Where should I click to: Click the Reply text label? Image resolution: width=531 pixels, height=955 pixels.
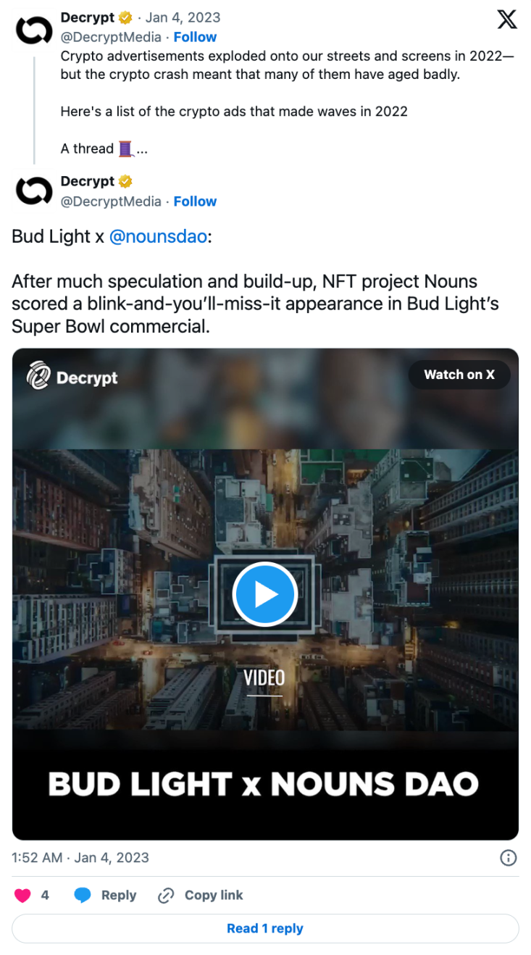[119, 896]
